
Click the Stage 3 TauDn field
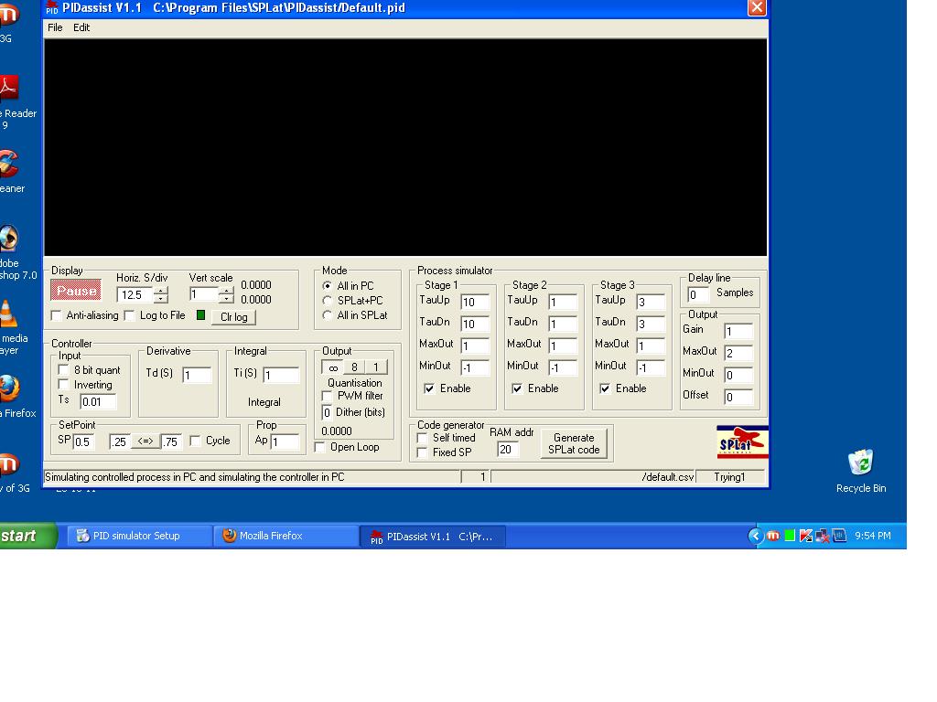[x=651, y=324]
